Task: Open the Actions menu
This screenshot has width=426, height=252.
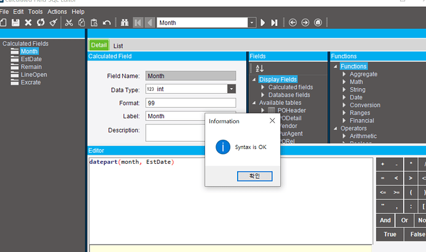Action: click(x=57, y=12)
